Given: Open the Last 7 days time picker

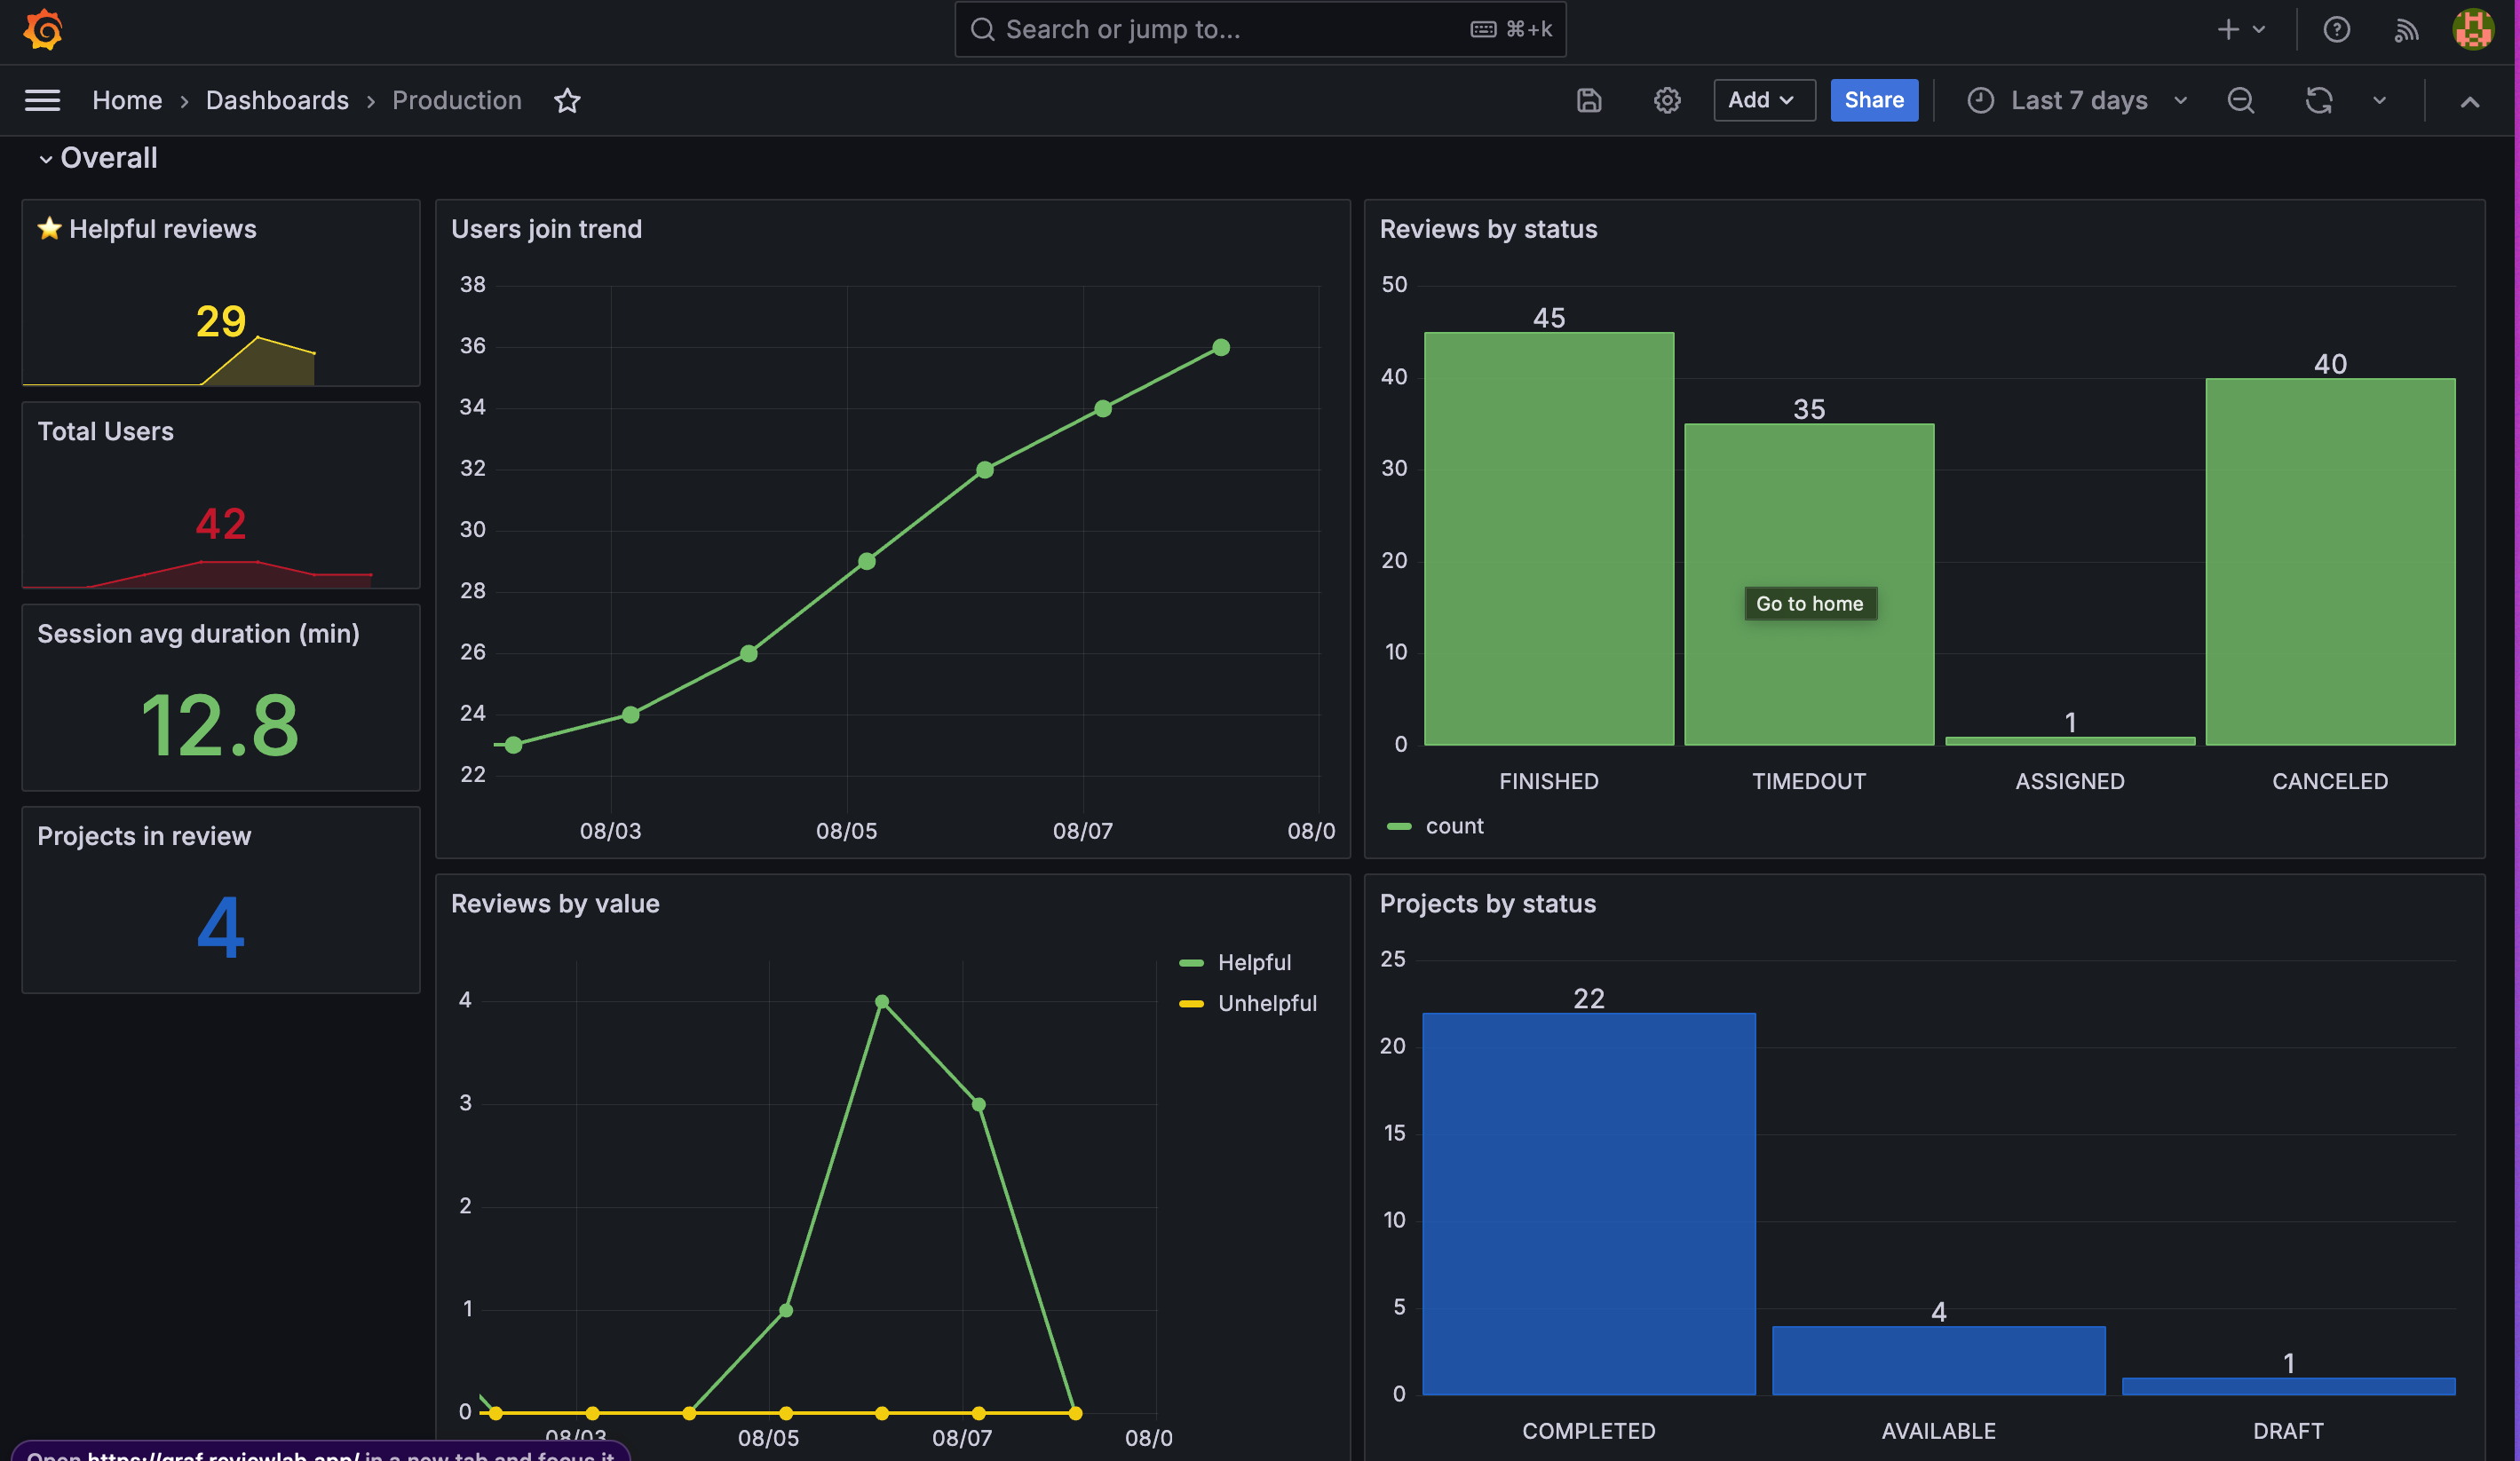Looking at the screenshot, I should [x=2079, y=100].
